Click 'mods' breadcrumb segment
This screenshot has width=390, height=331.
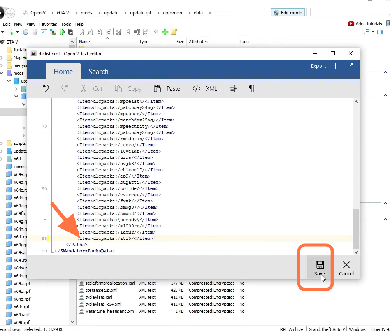tap(86, 13)
